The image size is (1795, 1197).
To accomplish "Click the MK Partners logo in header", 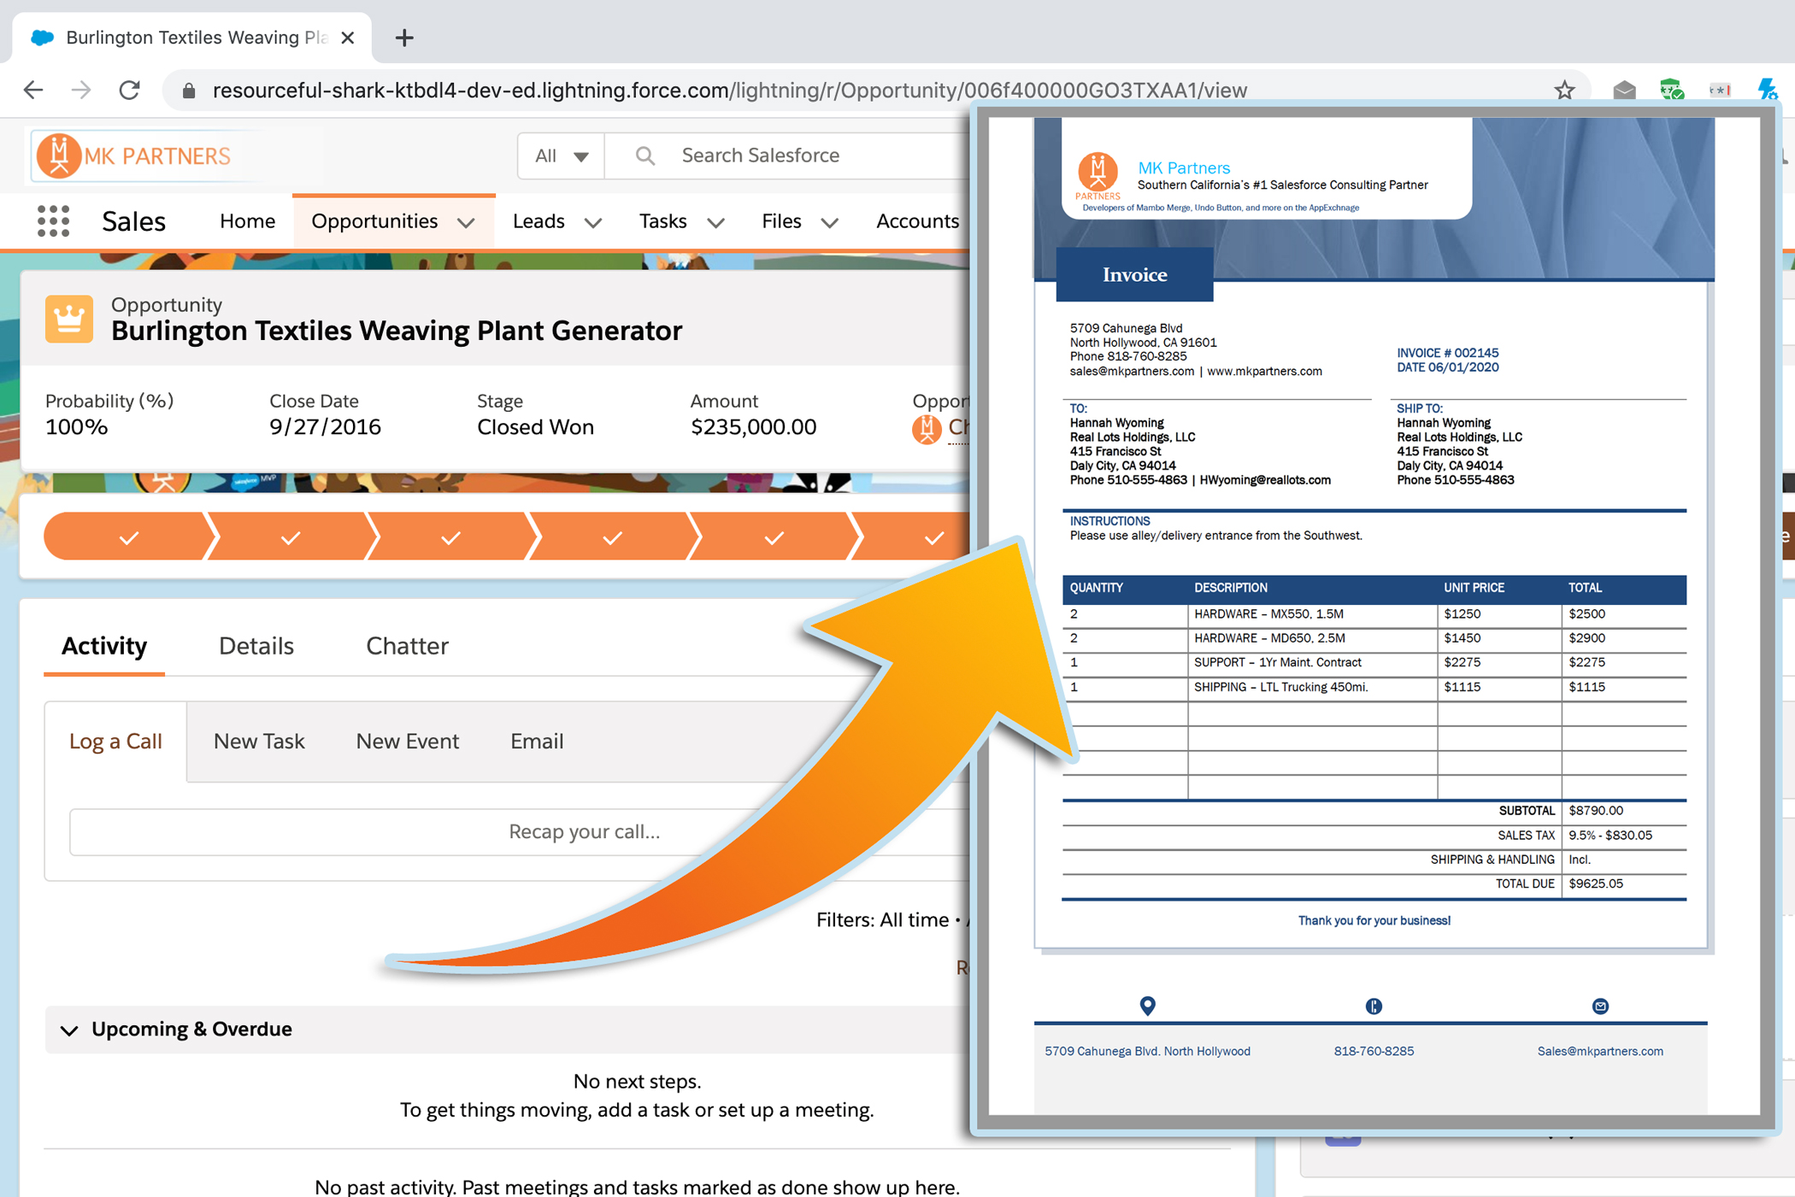I will pos(134,155).
